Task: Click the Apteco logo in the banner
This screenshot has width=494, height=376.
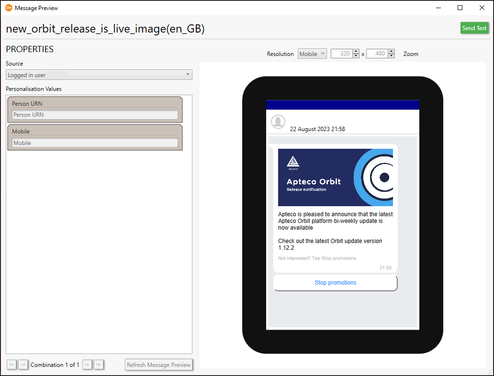Action: coord(293,163)
